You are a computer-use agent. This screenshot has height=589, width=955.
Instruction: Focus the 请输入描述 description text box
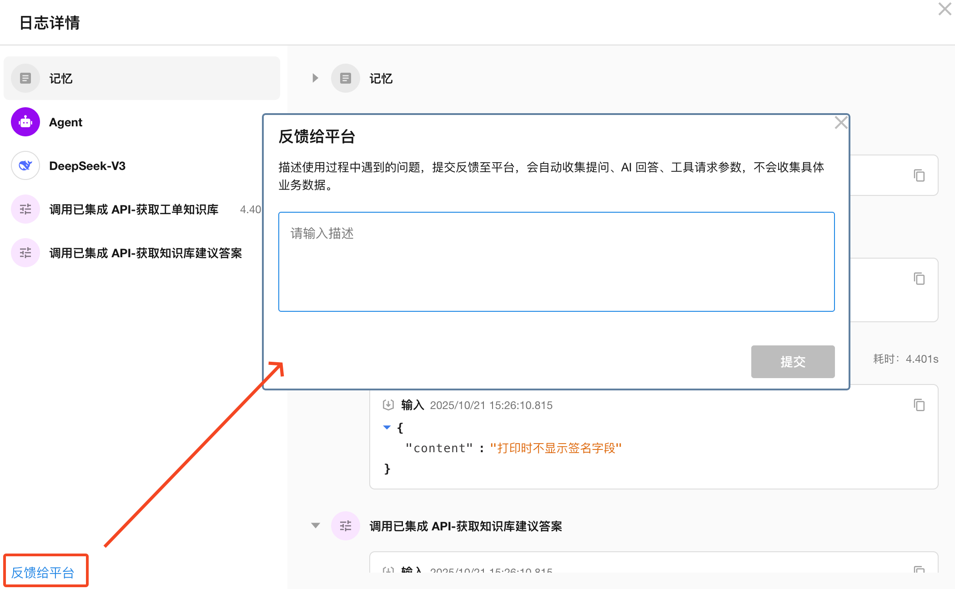[556, 262]
